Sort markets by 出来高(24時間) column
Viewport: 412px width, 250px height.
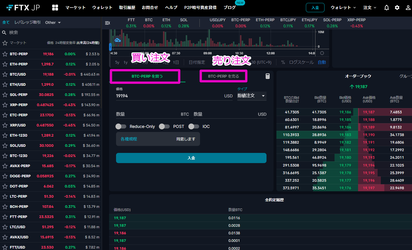[88, 43]
